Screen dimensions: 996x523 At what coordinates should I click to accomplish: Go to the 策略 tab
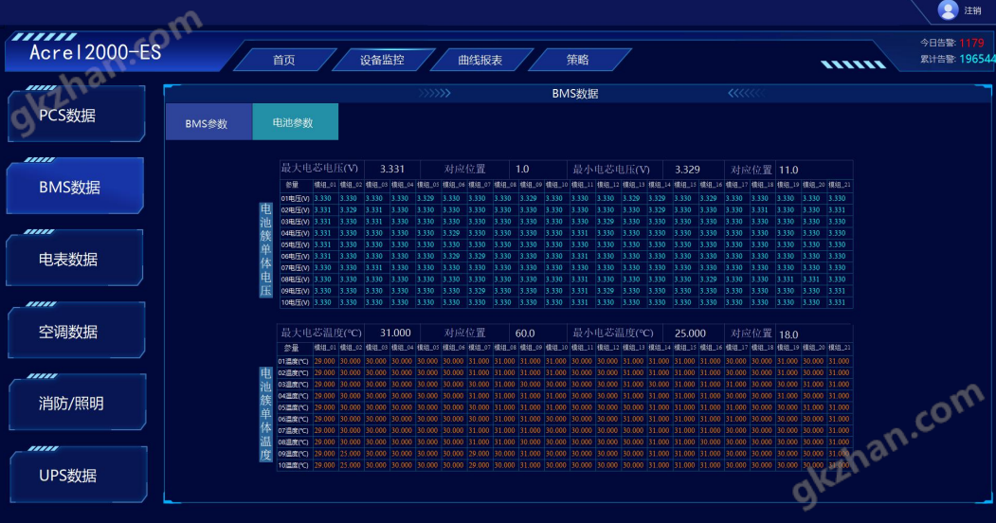click(x=577, y=60)
